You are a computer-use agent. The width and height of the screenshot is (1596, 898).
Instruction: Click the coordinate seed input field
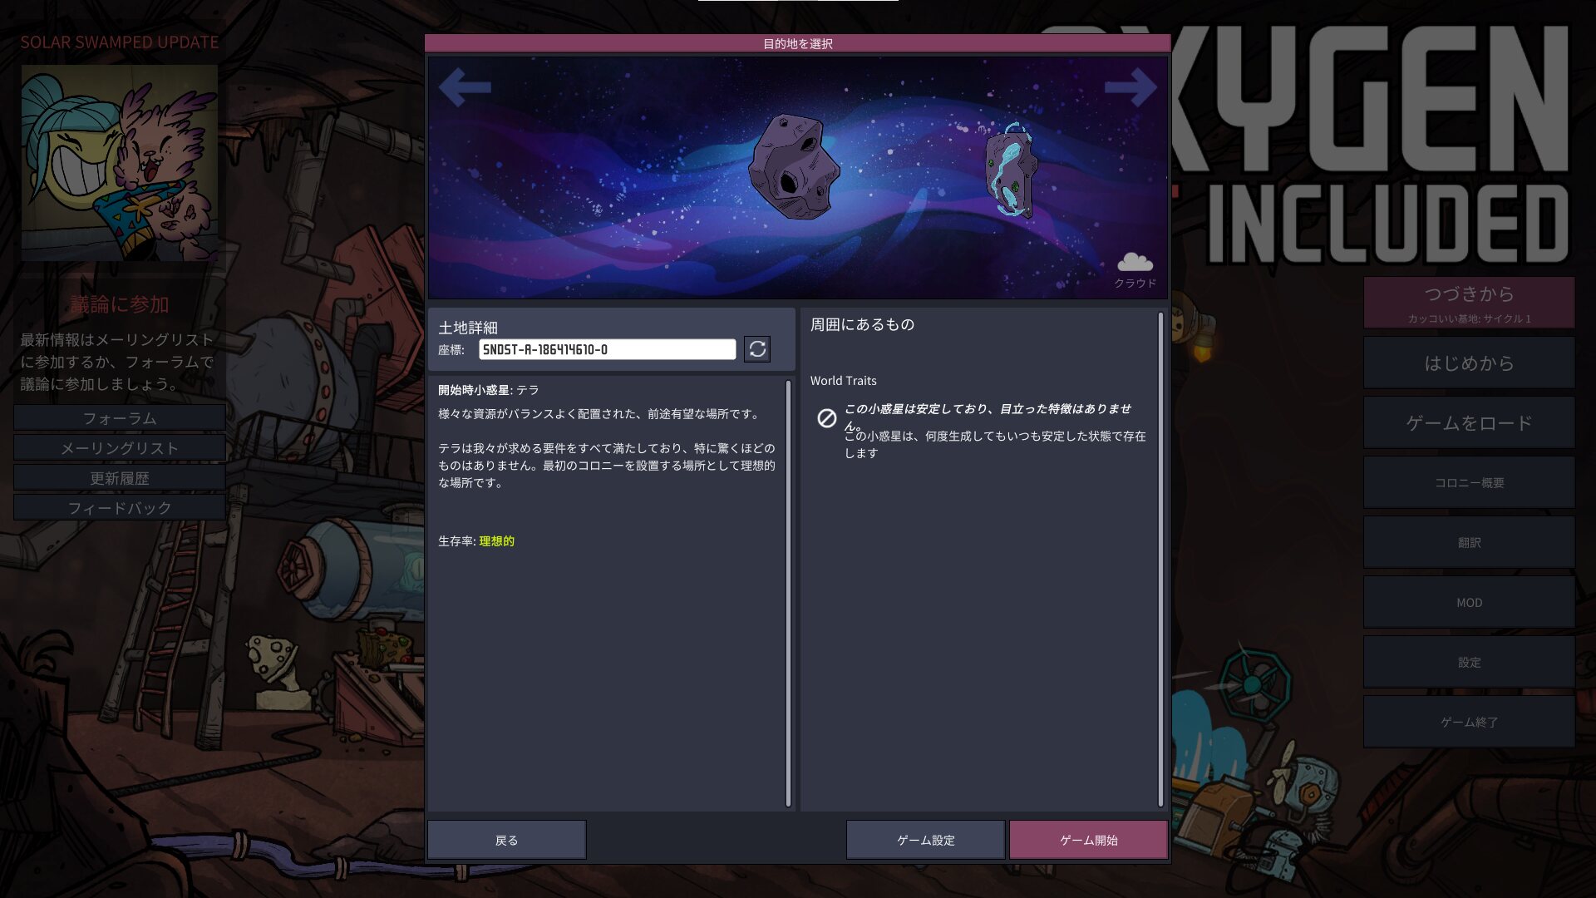tap(607, 349)
